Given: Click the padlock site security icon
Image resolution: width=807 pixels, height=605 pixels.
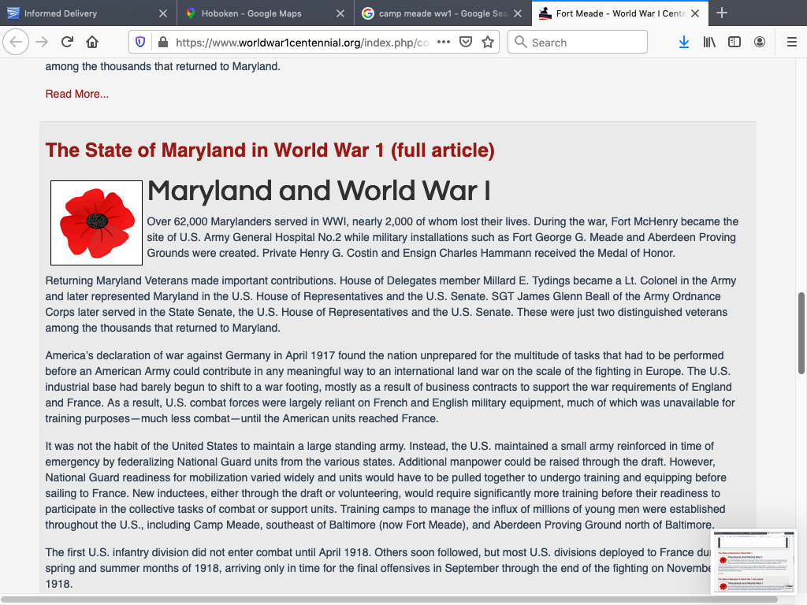Looking at the screenshot, I should (x=162, y=42).
